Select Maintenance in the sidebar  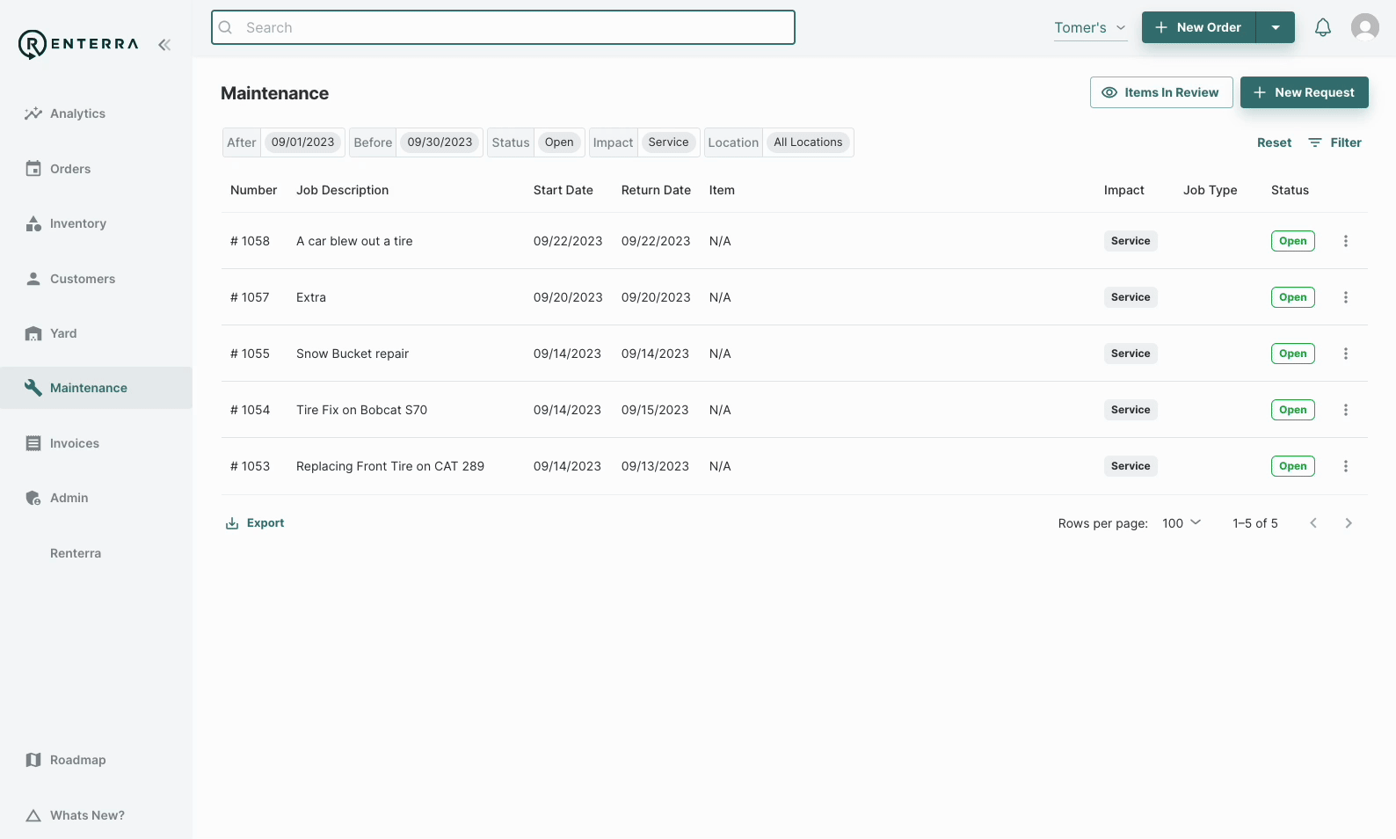(x=96, y=388)
